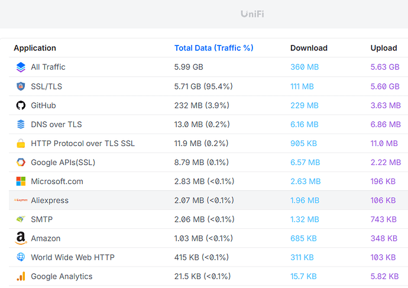
Task: Click the 905 KB download value
Action: [304, 143]
